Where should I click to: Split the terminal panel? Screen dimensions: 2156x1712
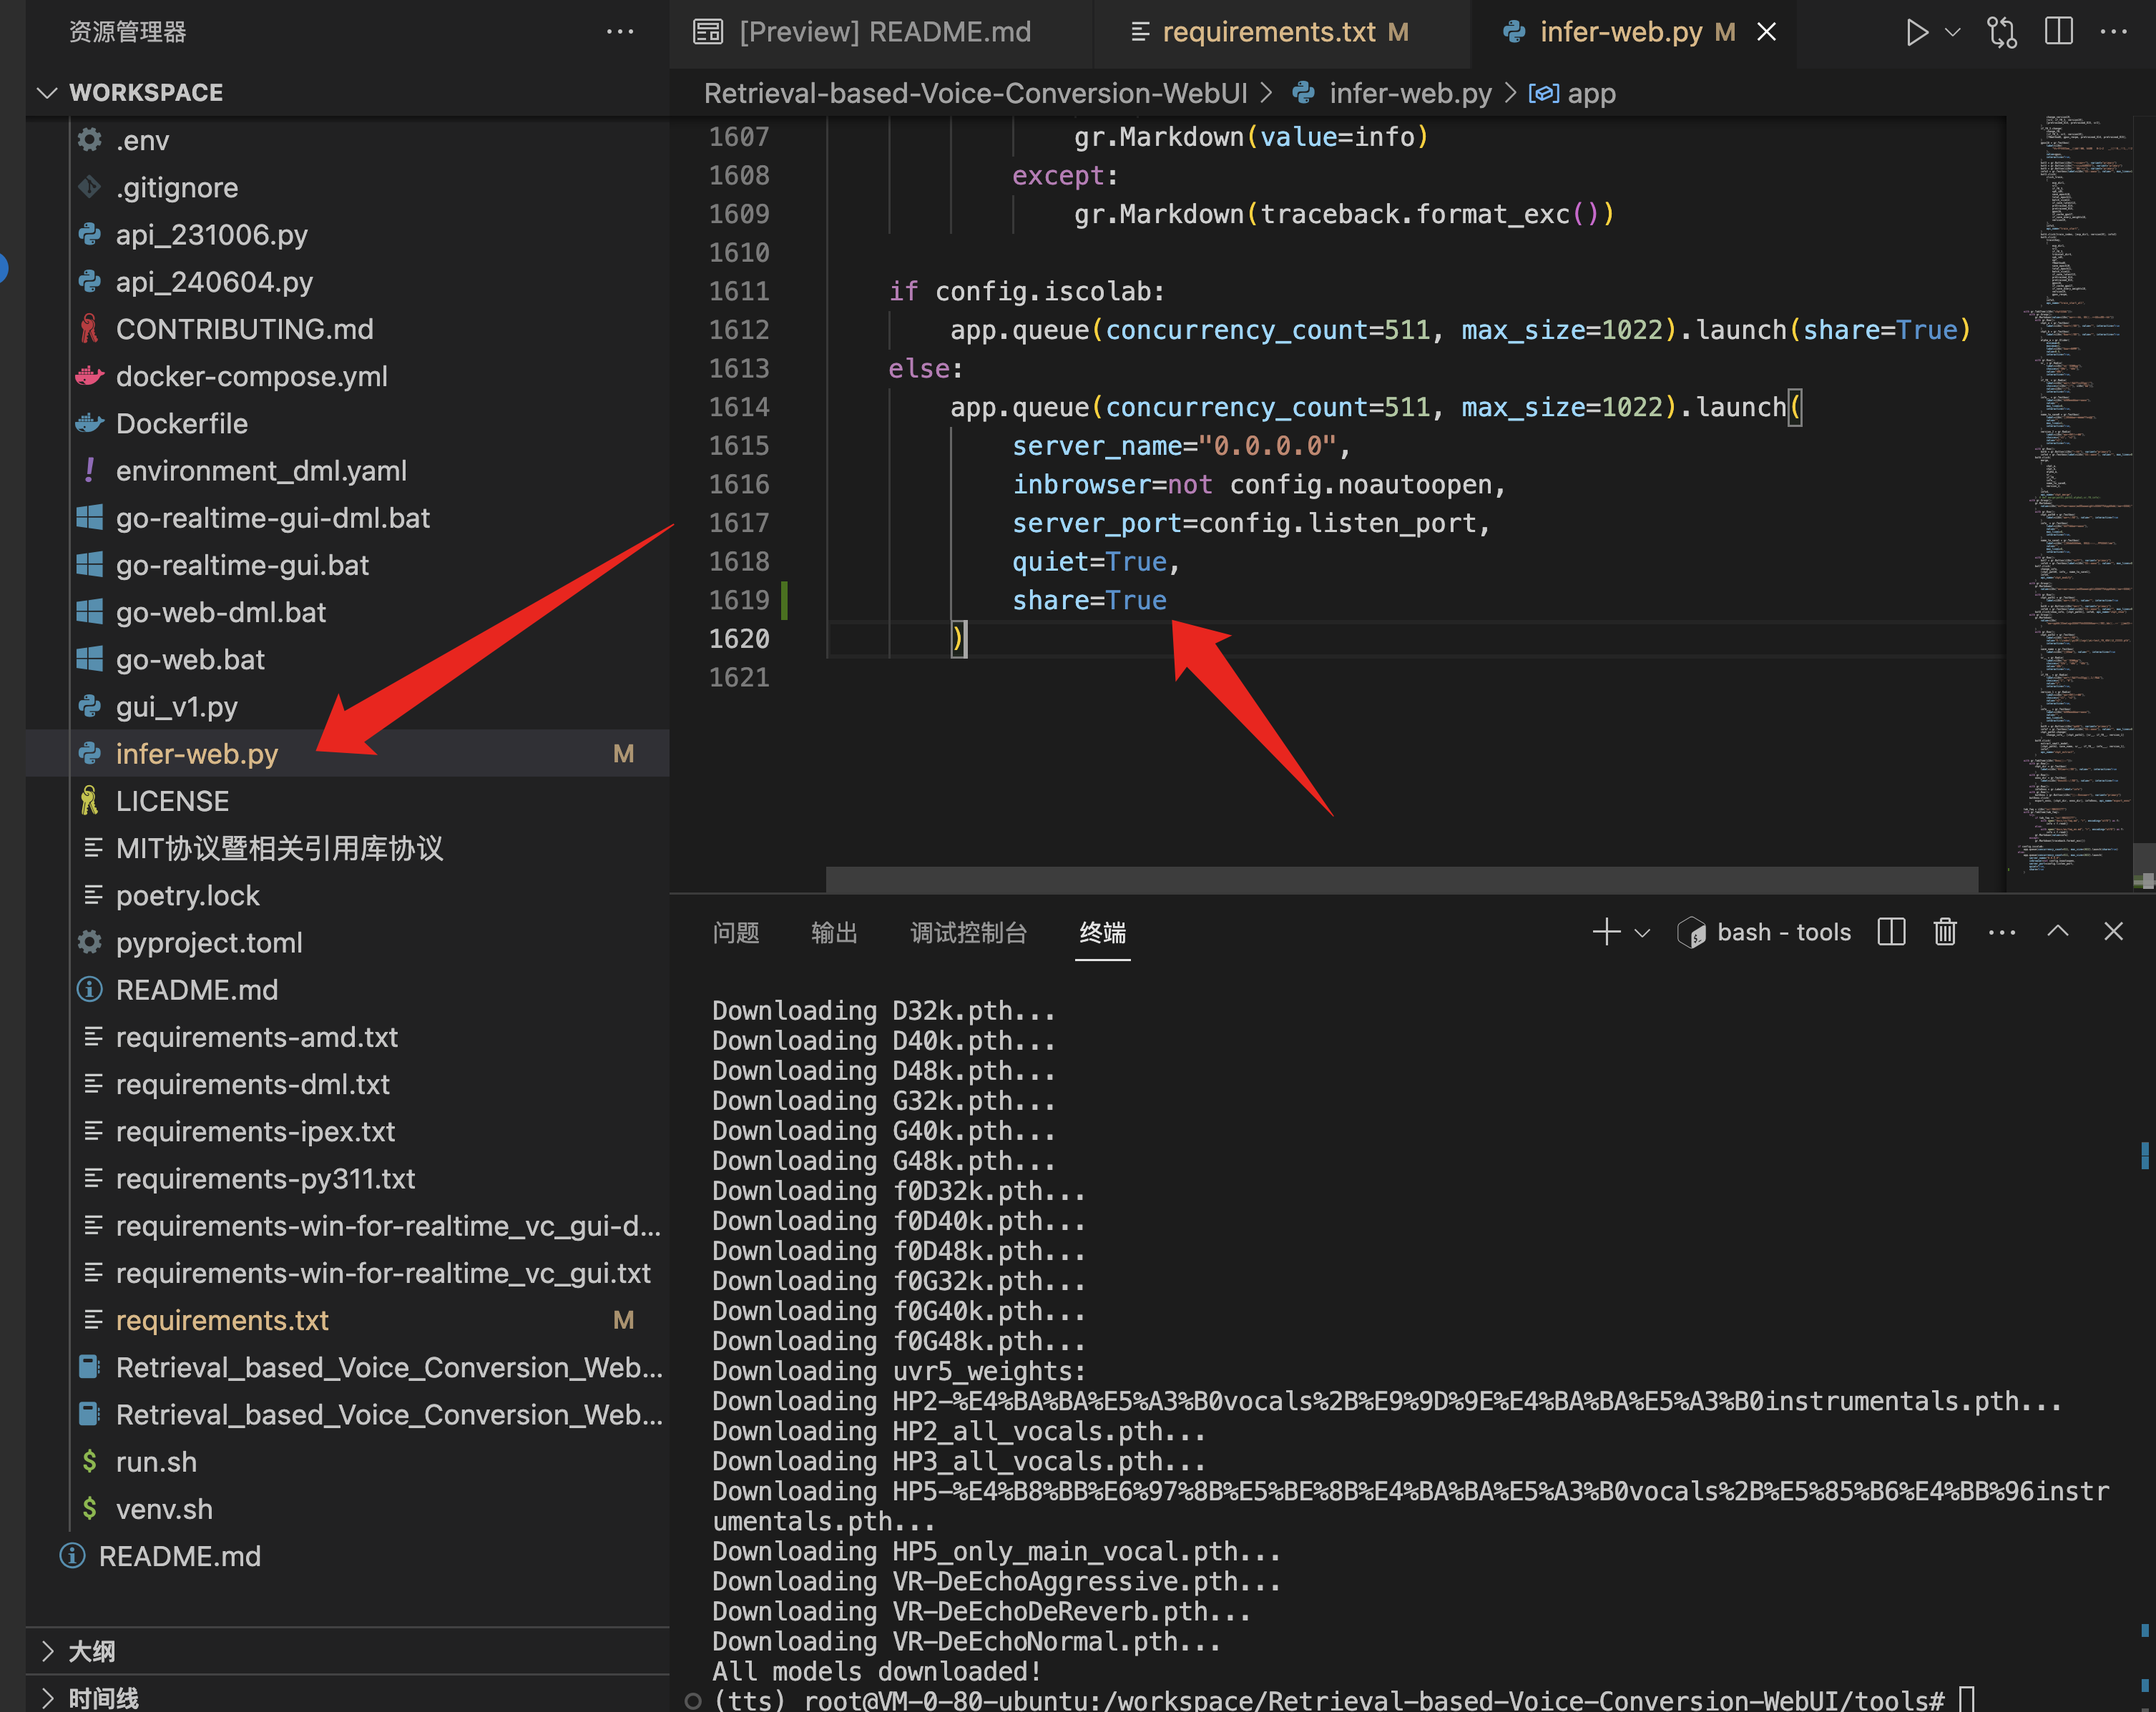point(1891,932)
